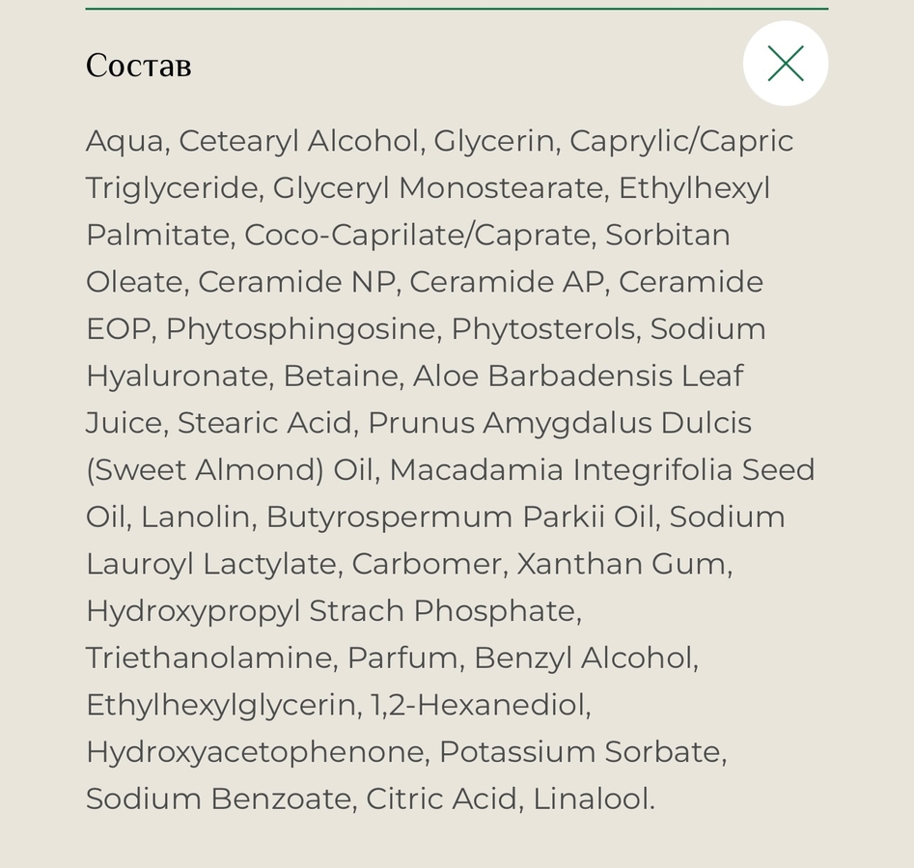The height and width of the screenshot is (868, 914).
Task: Select the 1,2-Hexanediol ingredient text
Action: click(478, 706)
